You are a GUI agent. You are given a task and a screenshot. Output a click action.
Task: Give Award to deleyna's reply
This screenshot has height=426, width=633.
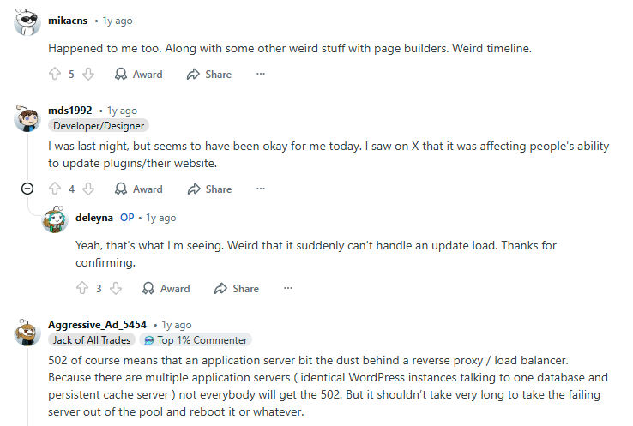[166, 289]
